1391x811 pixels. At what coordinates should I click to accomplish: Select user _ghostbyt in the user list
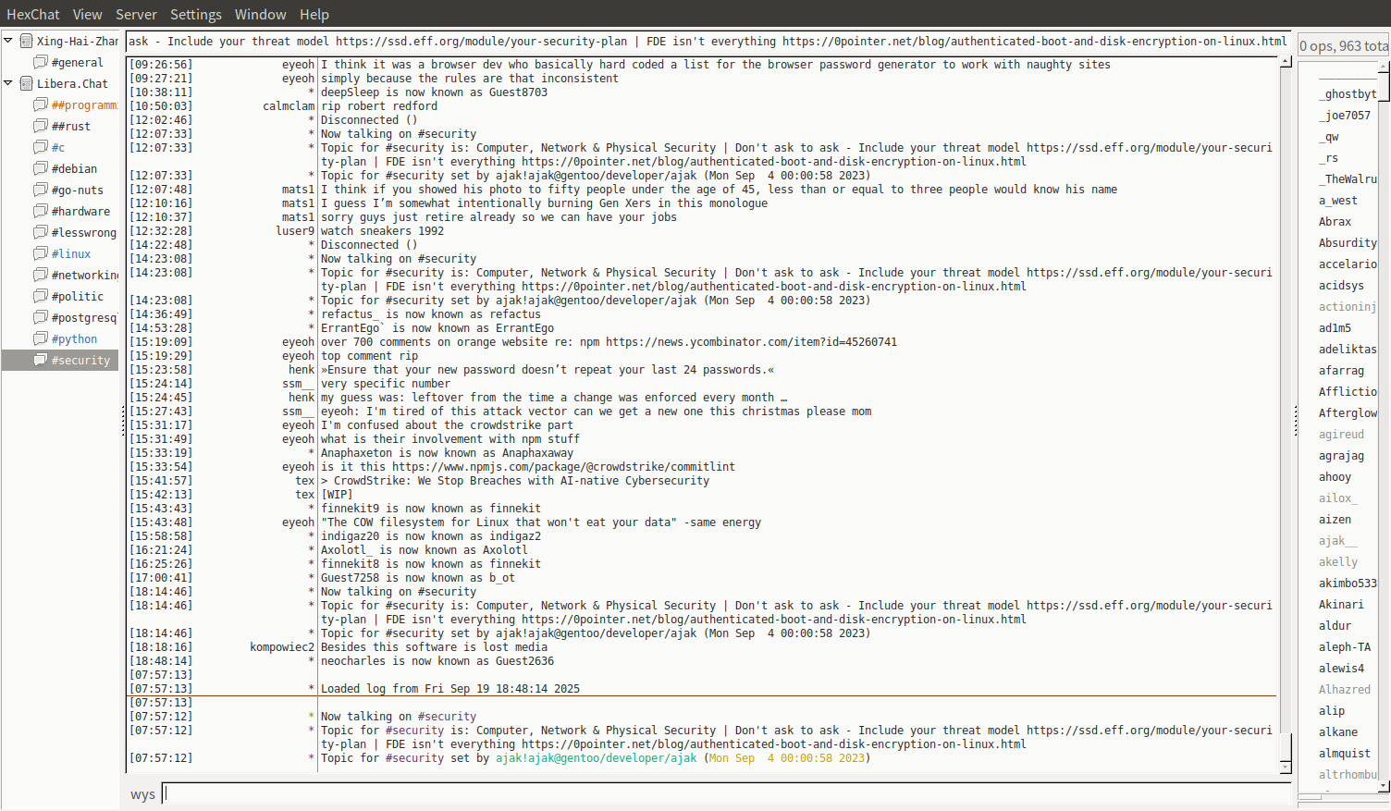[x=1348, y=94]
